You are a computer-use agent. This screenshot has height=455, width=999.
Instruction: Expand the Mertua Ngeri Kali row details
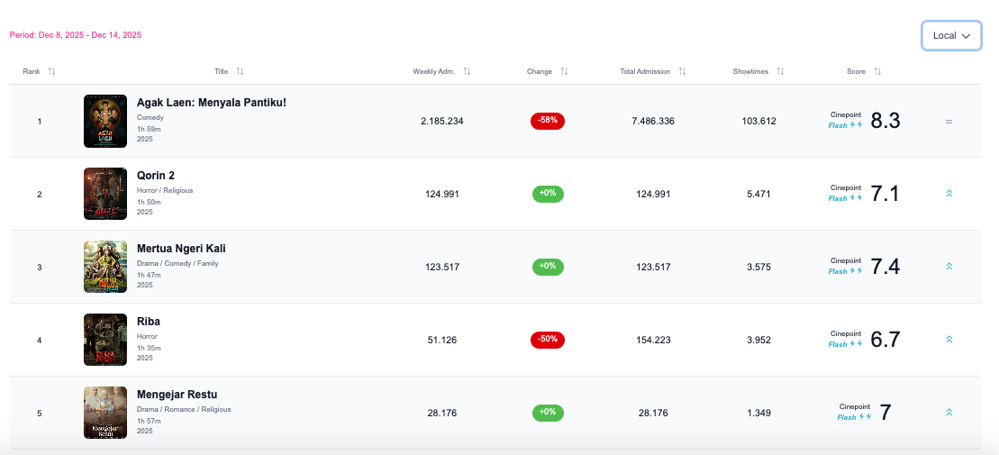pos(949,267)
